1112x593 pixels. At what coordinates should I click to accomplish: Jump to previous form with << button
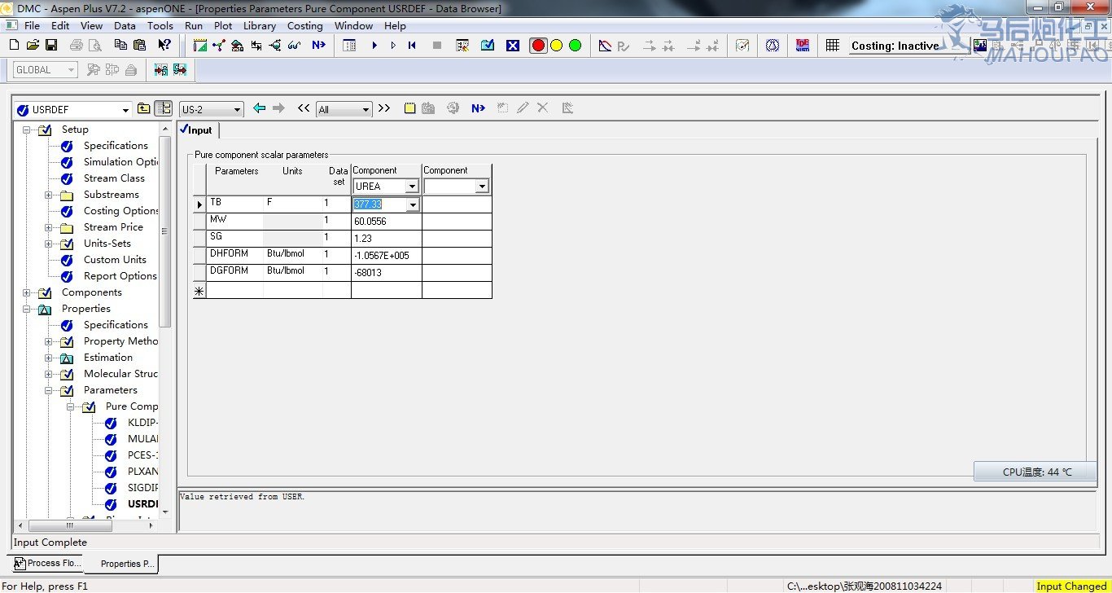(304, 108)
